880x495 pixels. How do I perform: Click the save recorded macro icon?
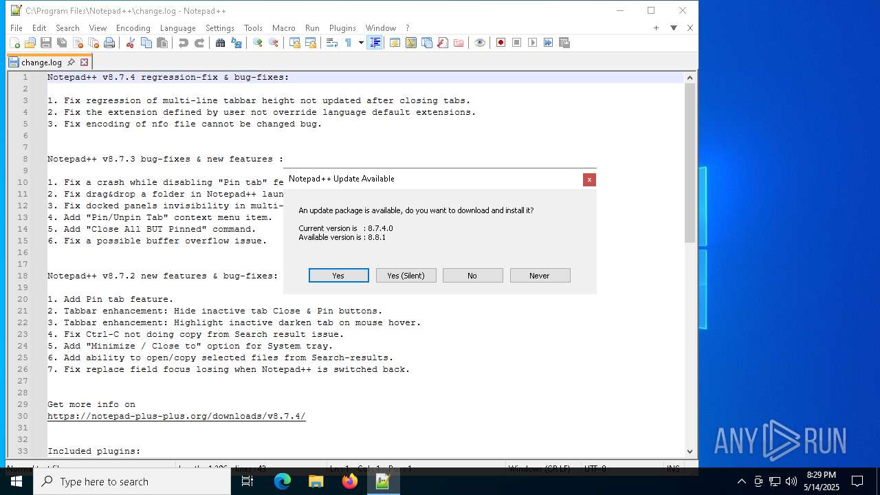(564, 43)
